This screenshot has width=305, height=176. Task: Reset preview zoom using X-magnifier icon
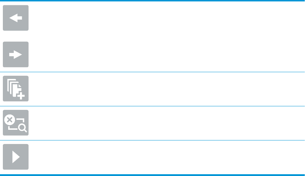(16, 123)
